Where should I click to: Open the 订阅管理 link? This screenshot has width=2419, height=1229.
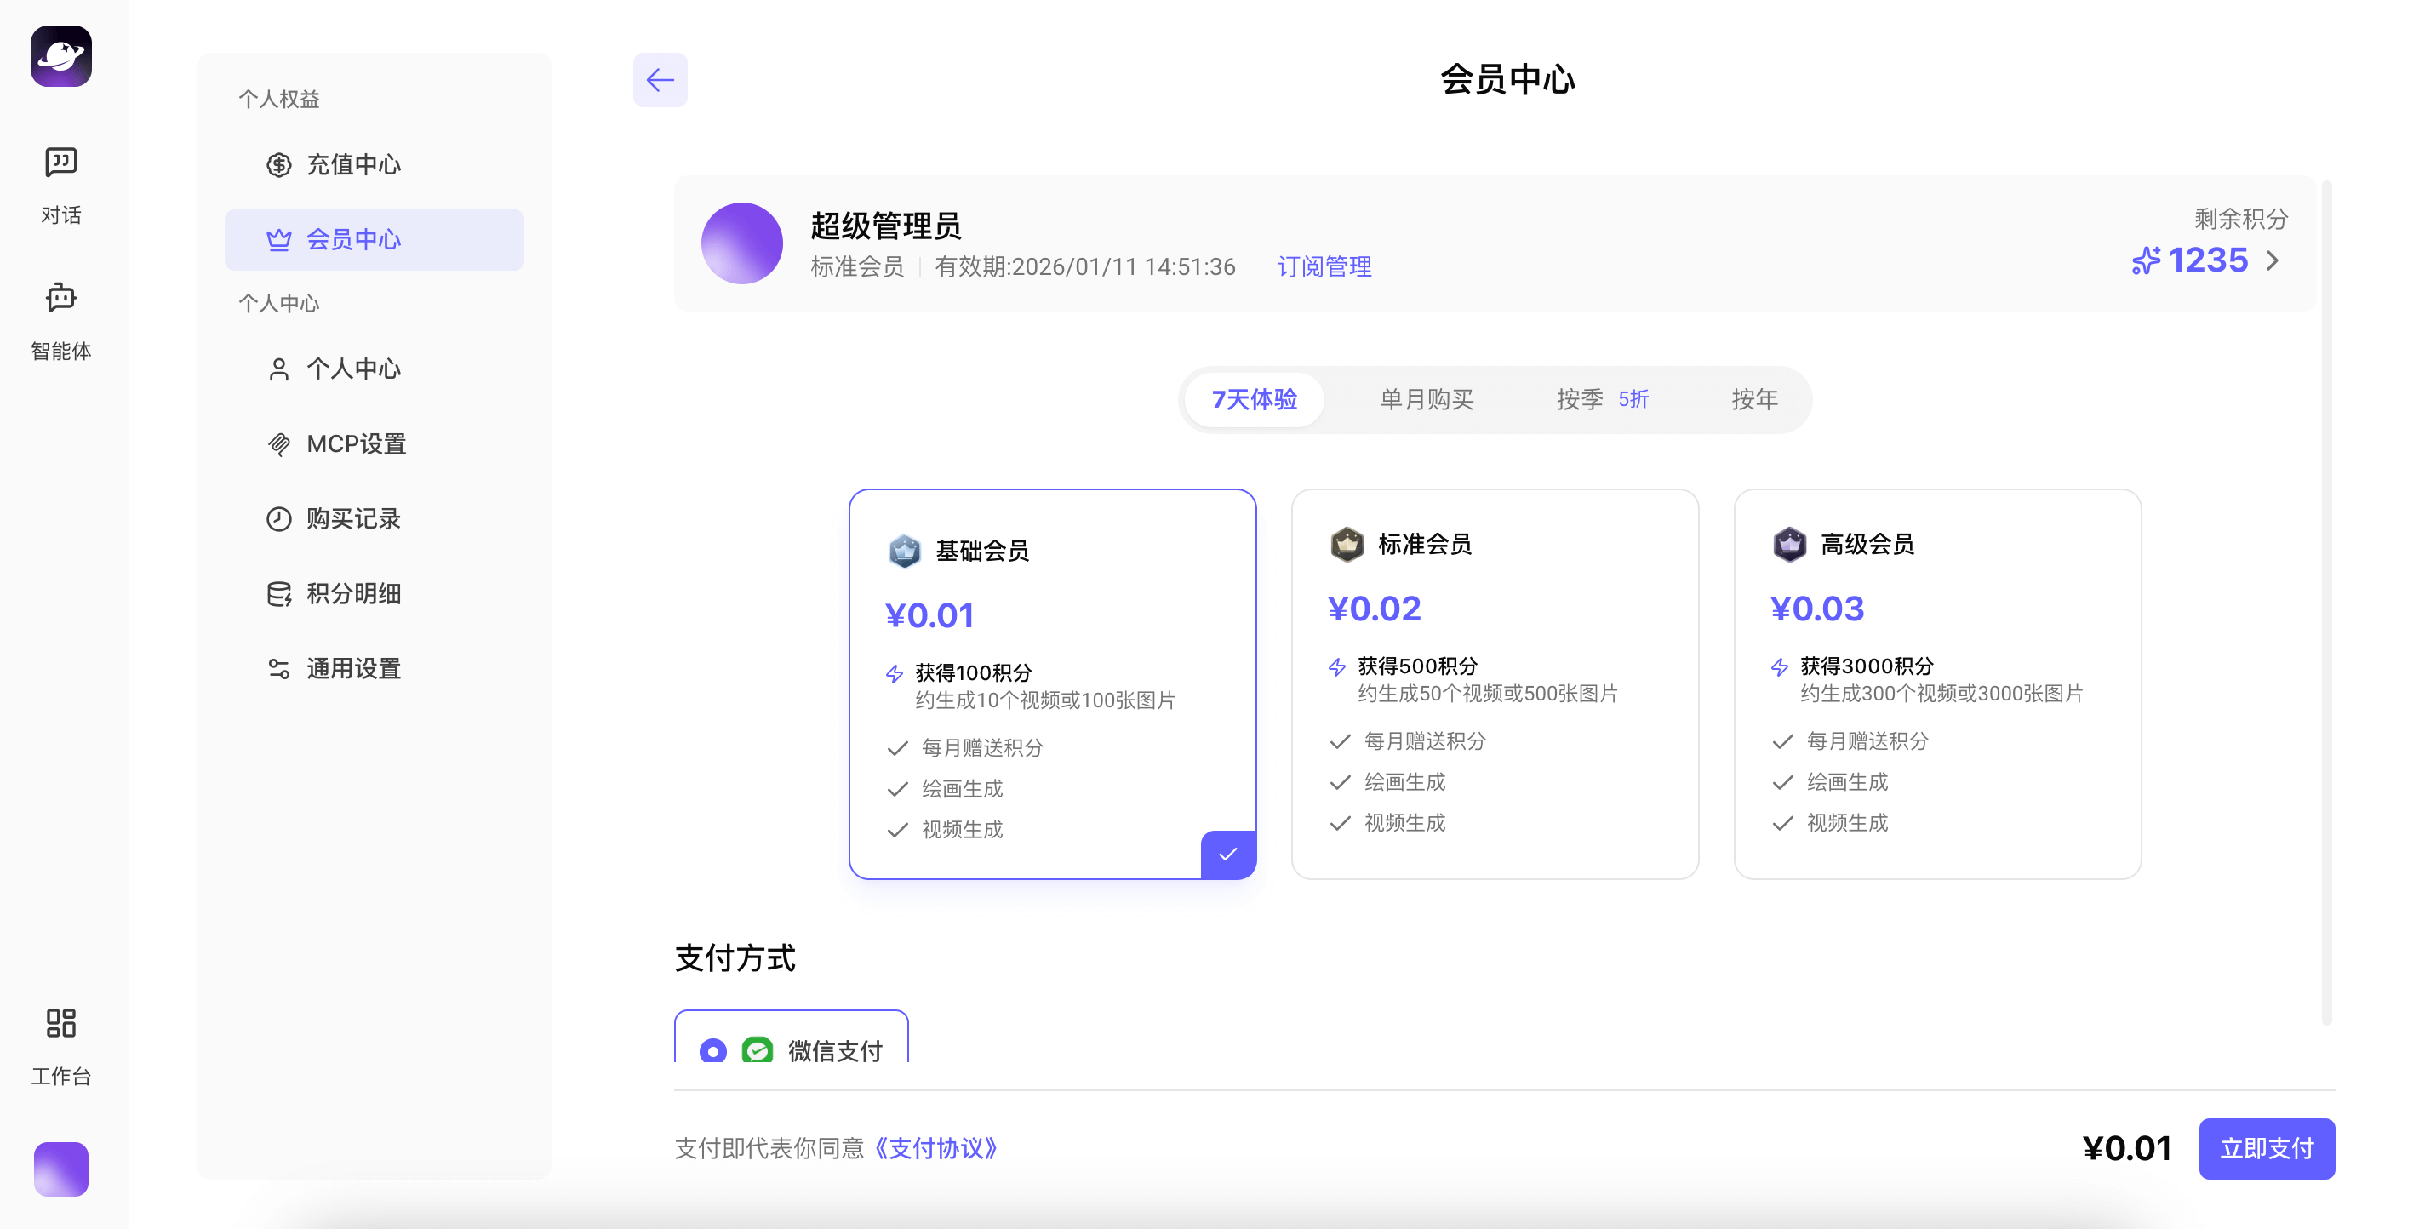[1324, 266]
